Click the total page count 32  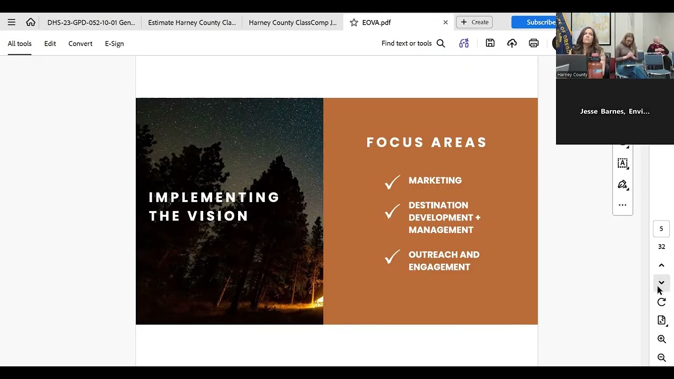(661, 246)
